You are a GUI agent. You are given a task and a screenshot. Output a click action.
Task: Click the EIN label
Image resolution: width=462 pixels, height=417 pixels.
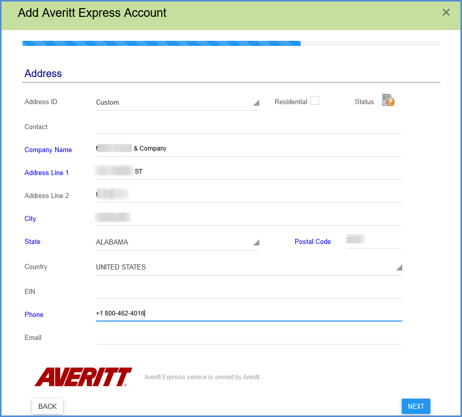click(x=30, y=292)
